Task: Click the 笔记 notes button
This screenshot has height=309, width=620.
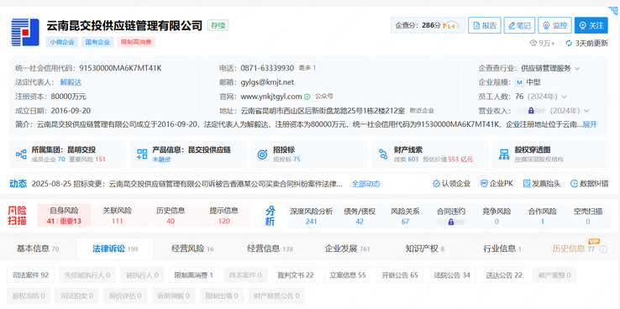Action: pyautogui.click(x=519, y=25)
